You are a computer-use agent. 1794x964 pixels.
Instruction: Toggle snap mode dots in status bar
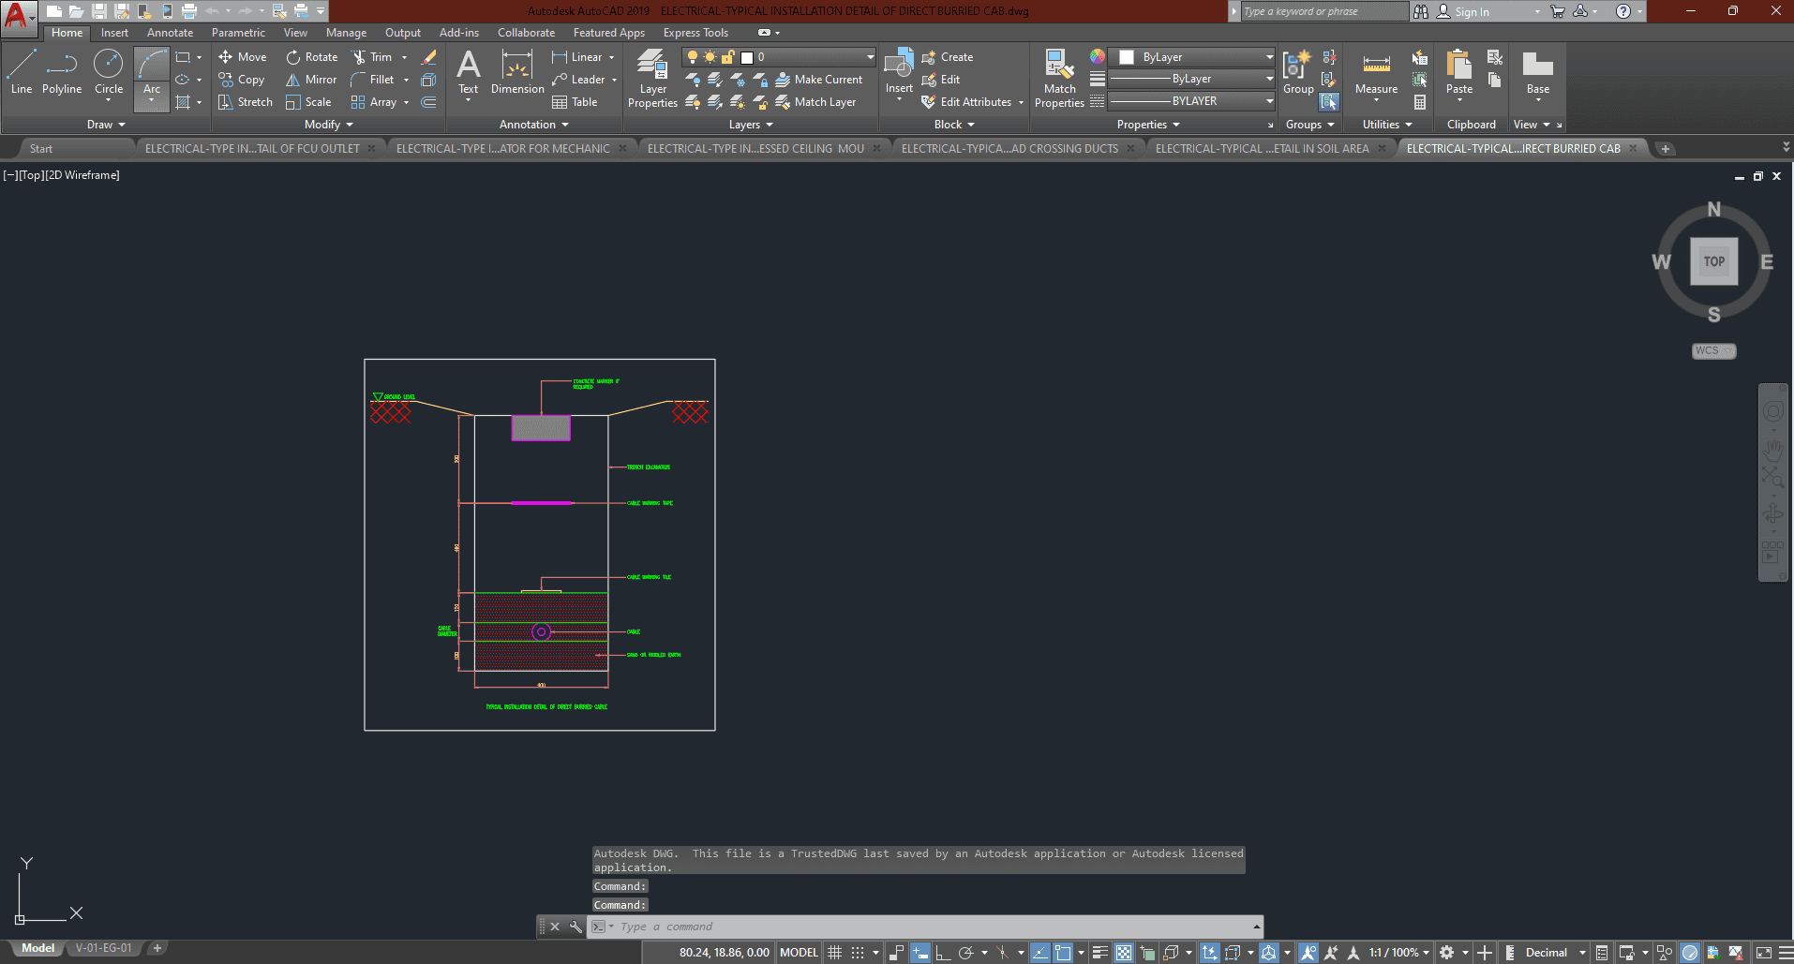click(x=858, y=953)
